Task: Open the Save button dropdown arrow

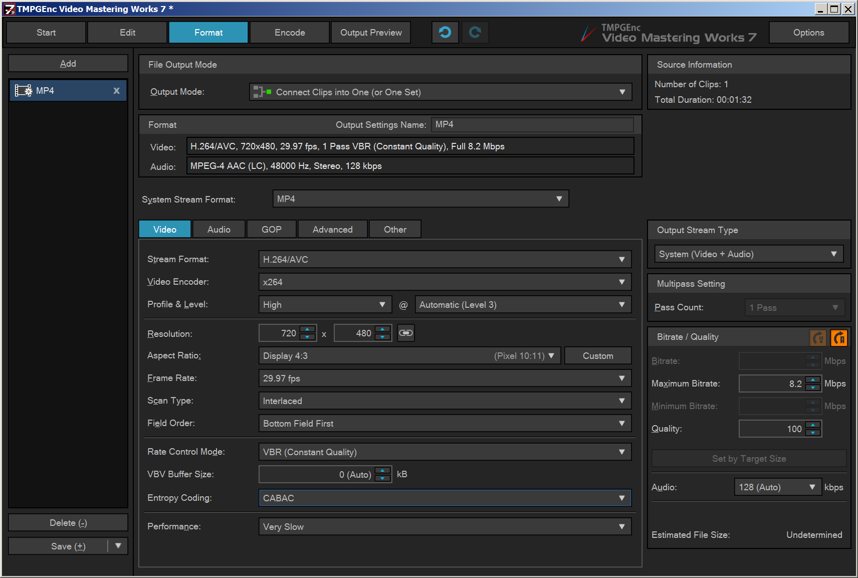Action: (x=118, y=546)
